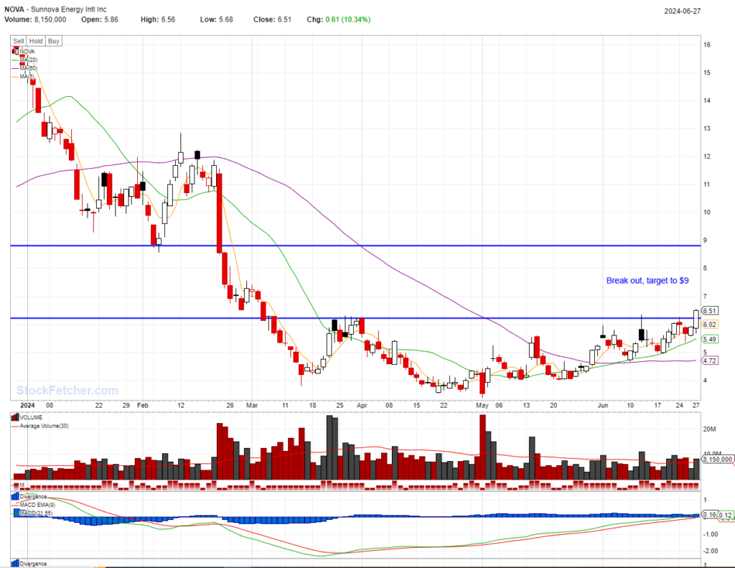Click the 20M volume axis label

709,429
